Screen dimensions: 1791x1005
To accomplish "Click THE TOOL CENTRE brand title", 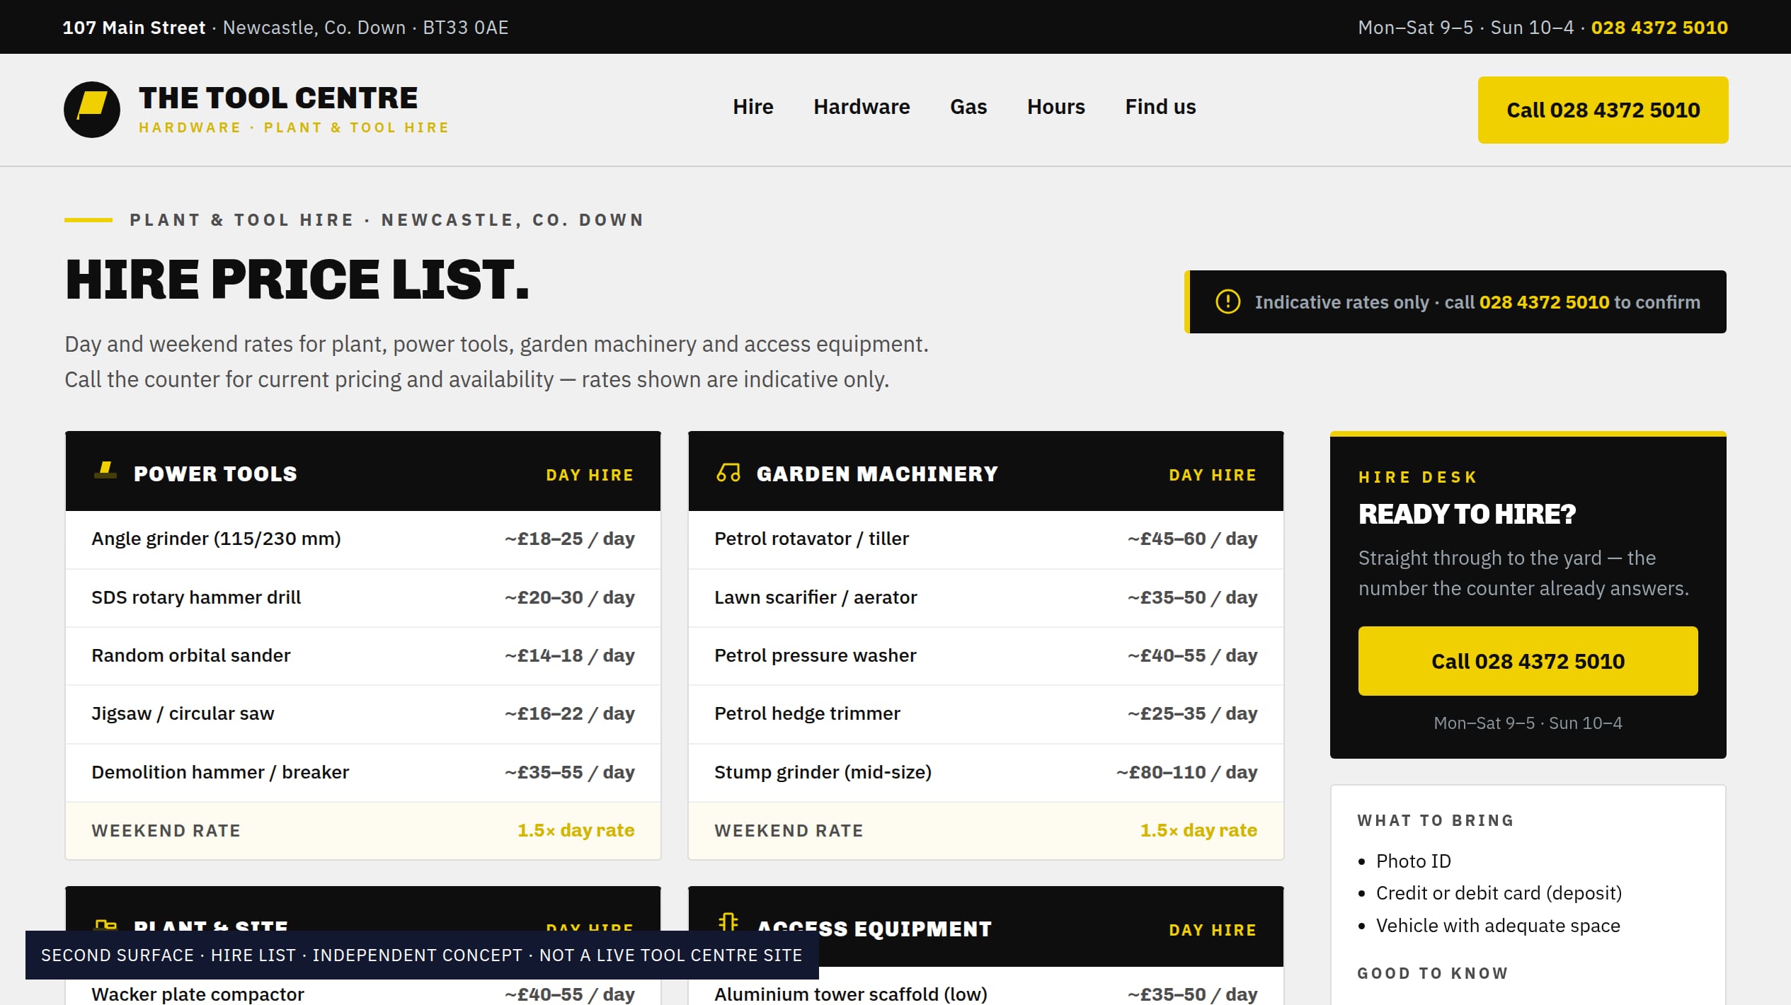I will pos(278,98).
